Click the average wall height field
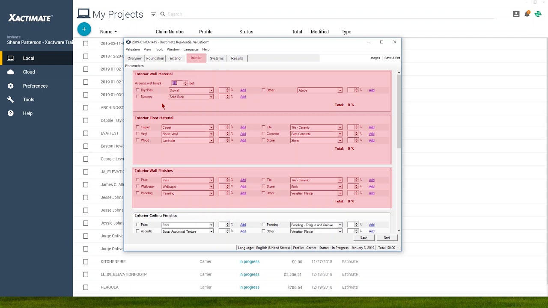This screenshot has width=548, height=308. pyautogui.click(x=177, y=83)
